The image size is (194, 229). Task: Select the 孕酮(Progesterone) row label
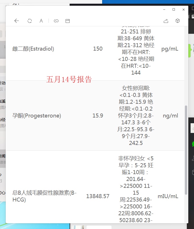pyautogui.click(x=37, y=116)
